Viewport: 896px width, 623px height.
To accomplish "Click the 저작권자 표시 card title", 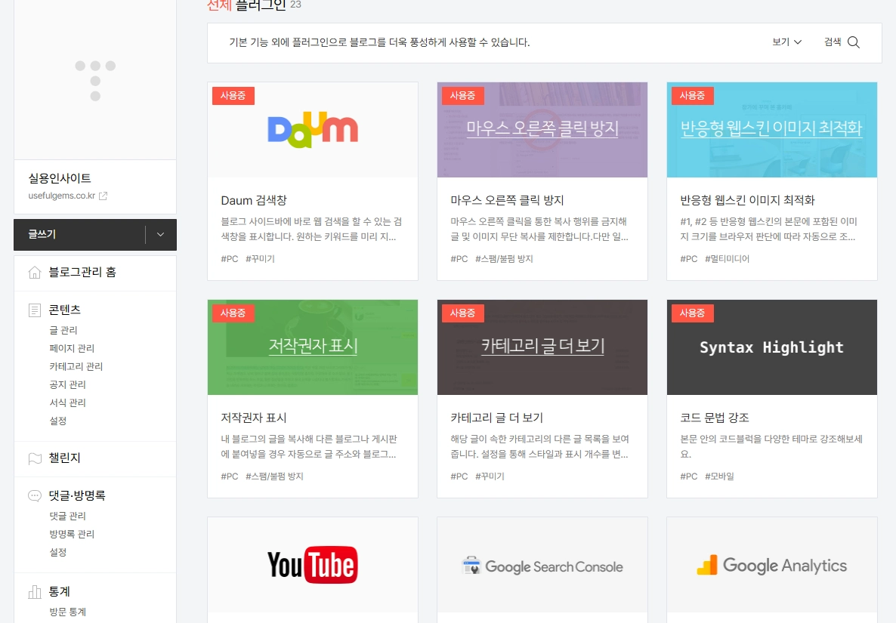I will (254, 418).
